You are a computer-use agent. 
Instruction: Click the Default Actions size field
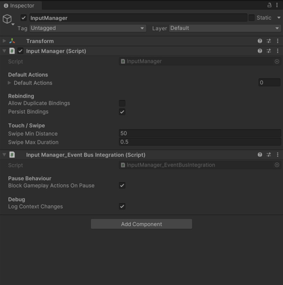click(x=269, y=83)
